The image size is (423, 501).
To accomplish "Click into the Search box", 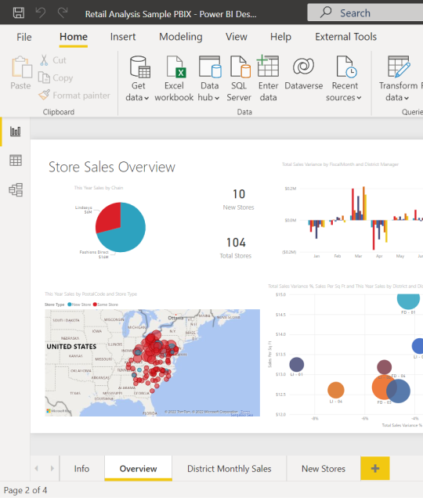I will [365, 13].
